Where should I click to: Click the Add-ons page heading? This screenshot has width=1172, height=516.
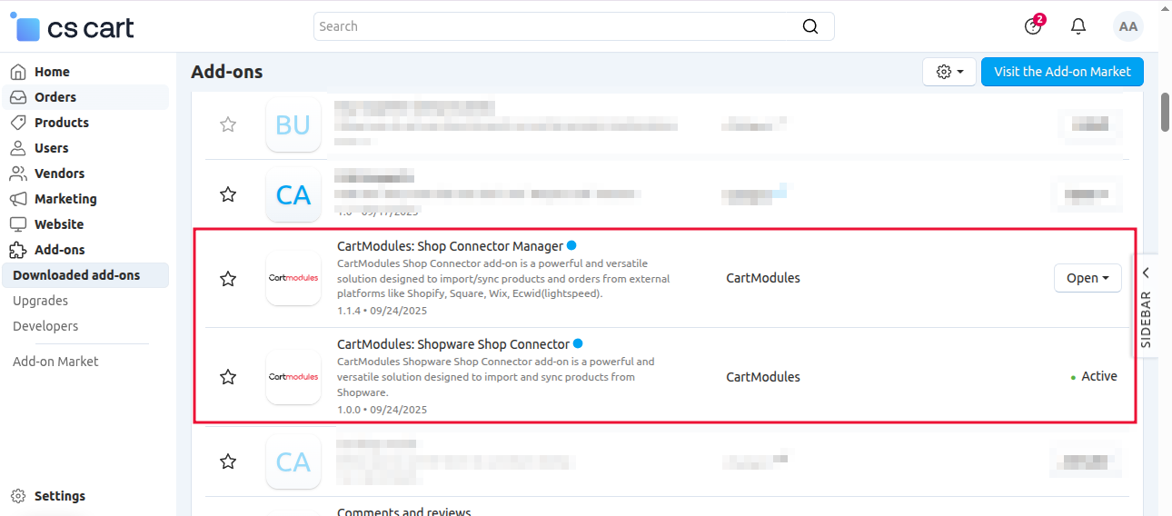tap(227, 72)
